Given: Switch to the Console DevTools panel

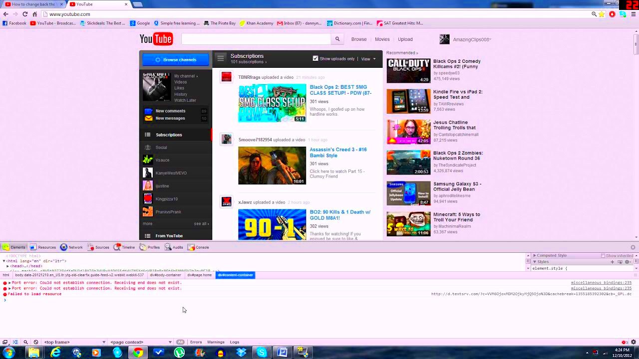Looking at the screenshot, I should click(x=198, y=247).
